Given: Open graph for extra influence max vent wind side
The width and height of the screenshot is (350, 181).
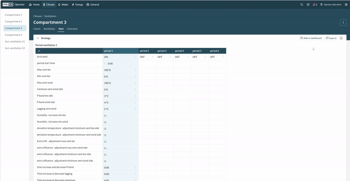Looking at the screenshot, I should [x=105, y=148].
